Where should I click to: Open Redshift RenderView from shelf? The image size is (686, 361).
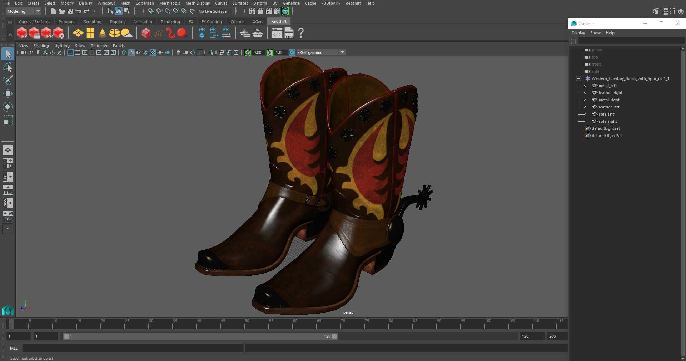click(22, 33)
